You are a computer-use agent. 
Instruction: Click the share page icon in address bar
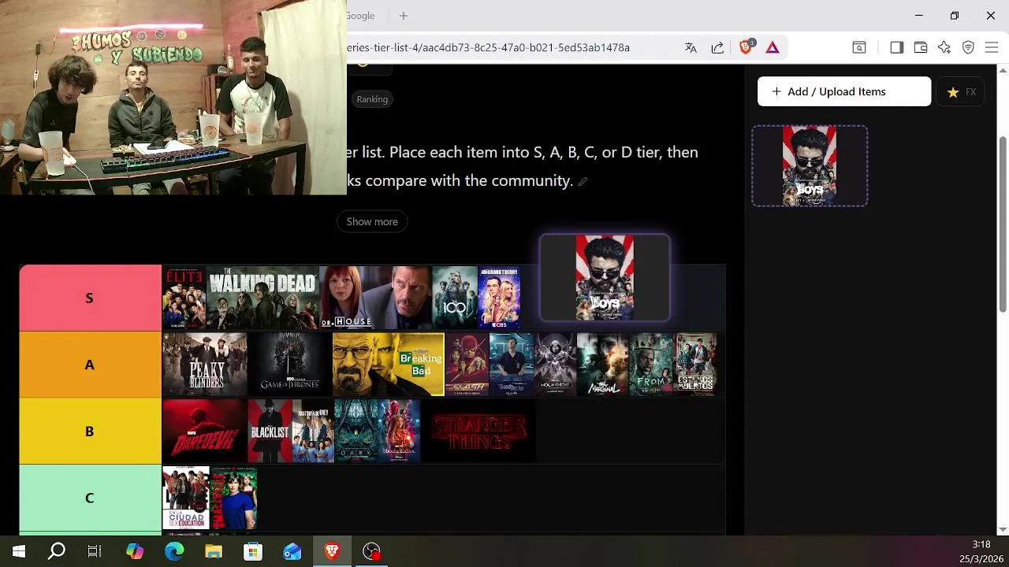coord(717,47)
